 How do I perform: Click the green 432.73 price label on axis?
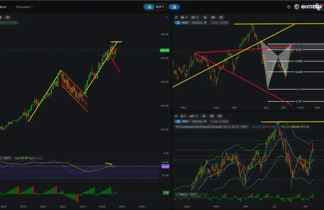(x=164, y=51)
